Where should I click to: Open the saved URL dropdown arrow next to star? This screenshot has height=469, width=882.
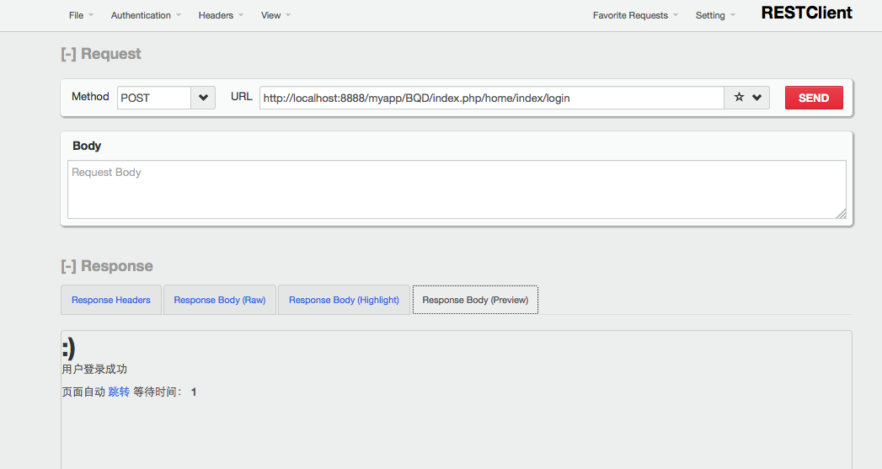click(x=757, y=98)
